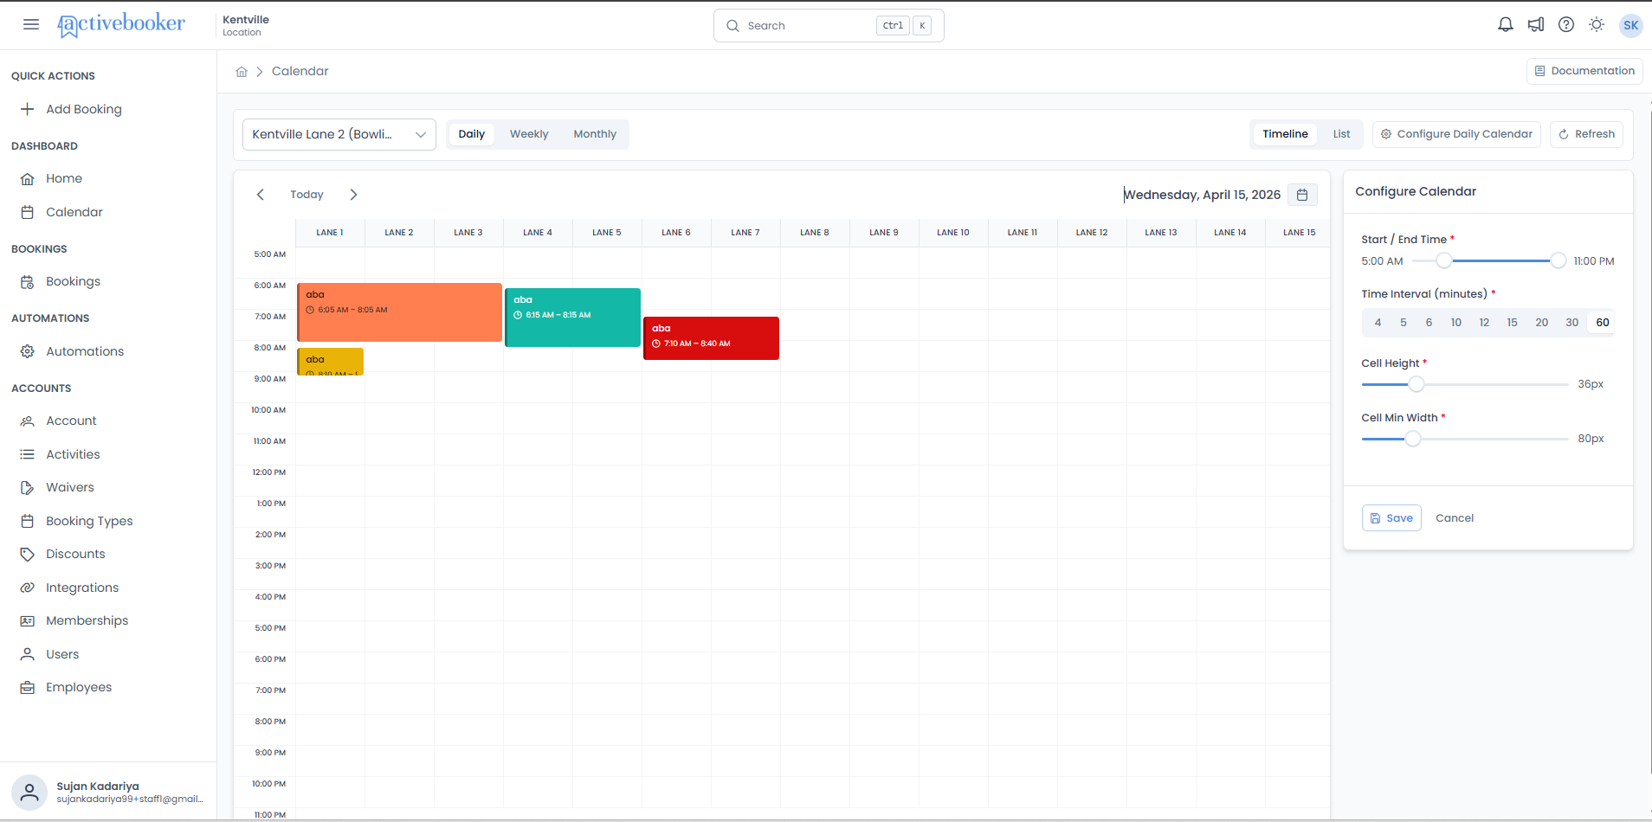Click Add Booking in quick actions

84,109
